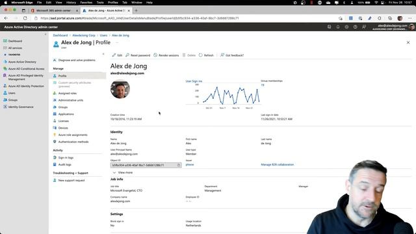Open portal settings gear icon
The height and width of the screenshot is (234, 416).
coord(346,27)
